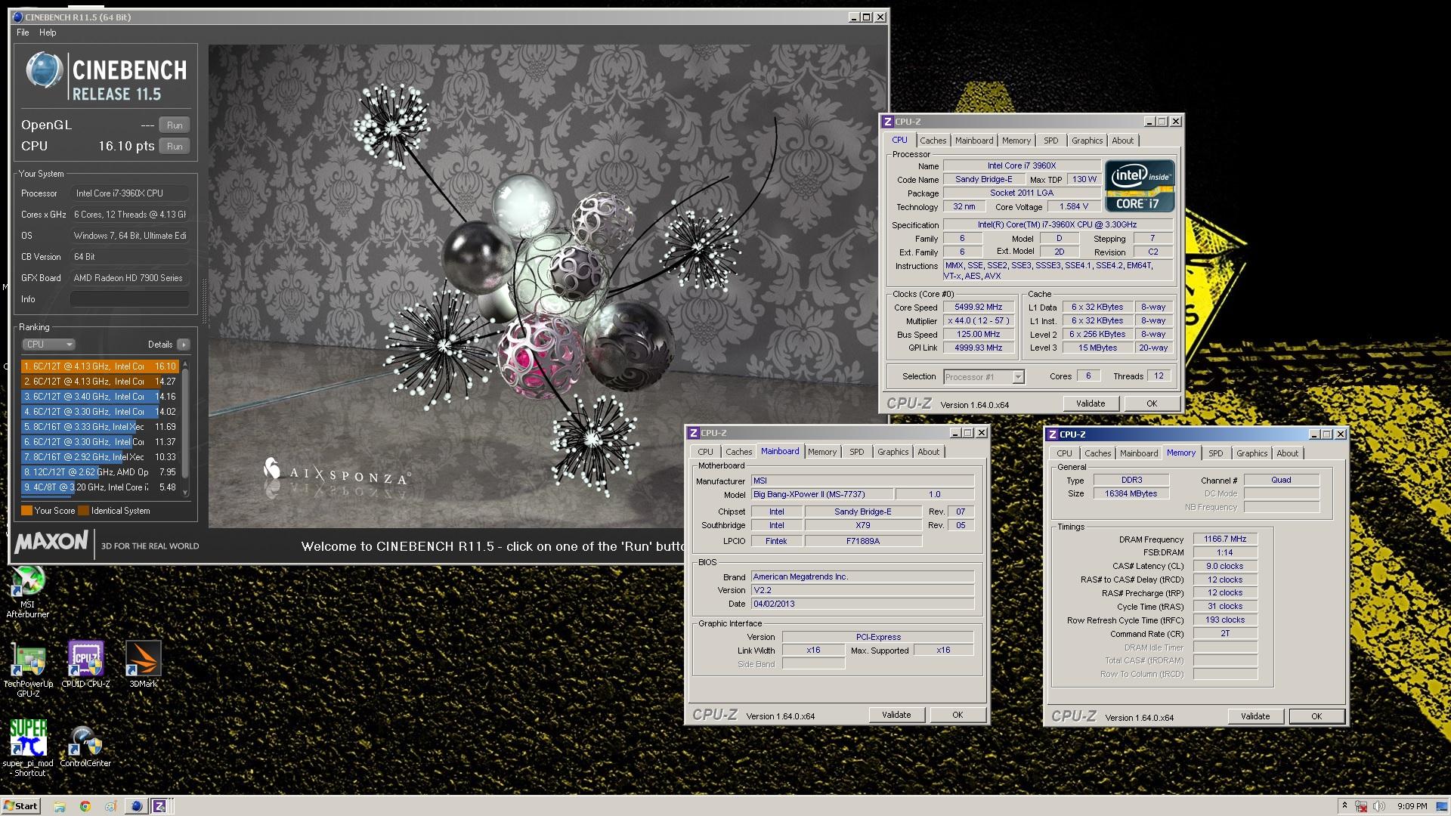Image resolution: width=1451 pixels, height=816 pixels.
Task: Open the MSI Afterburner desktop shortcut
Action: point(27,592)
